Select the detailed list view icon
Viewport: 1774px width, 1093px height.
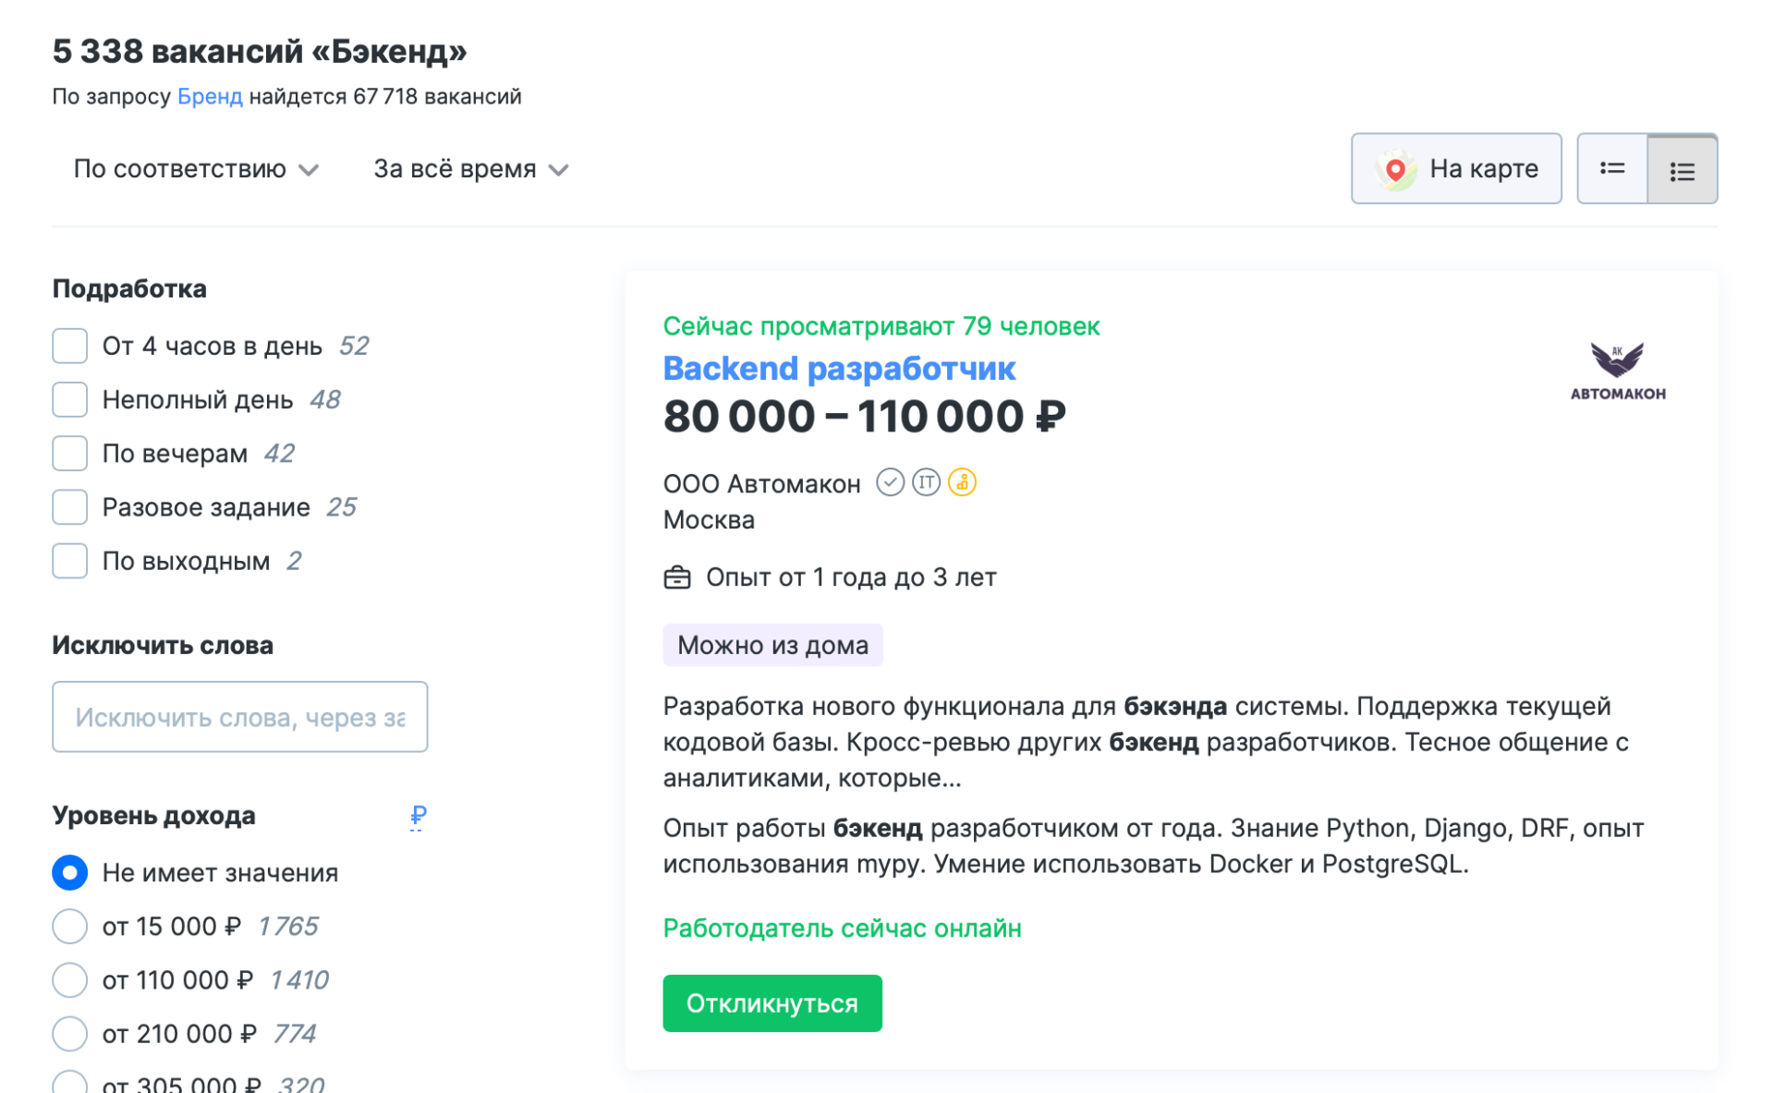click(1683, 168)
